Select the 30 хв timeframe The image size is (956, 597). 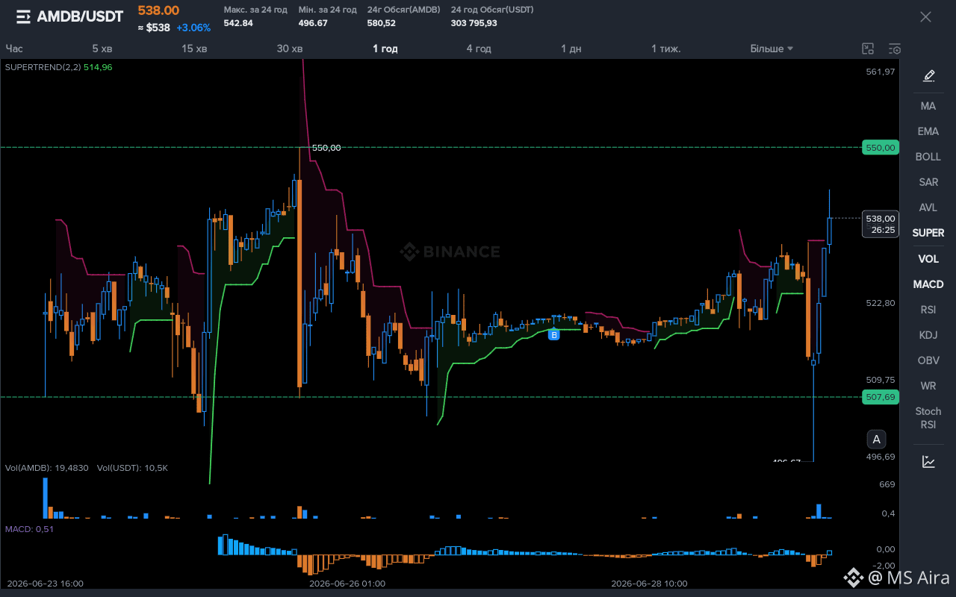point(290,49)
